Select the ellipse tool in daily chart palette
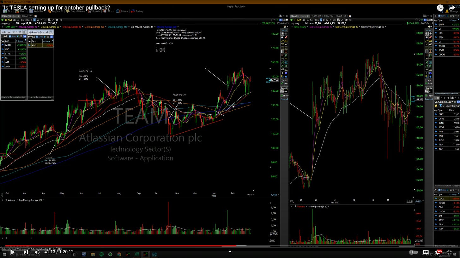This screenshot has height=258, width=460. (x=286, y=73)
